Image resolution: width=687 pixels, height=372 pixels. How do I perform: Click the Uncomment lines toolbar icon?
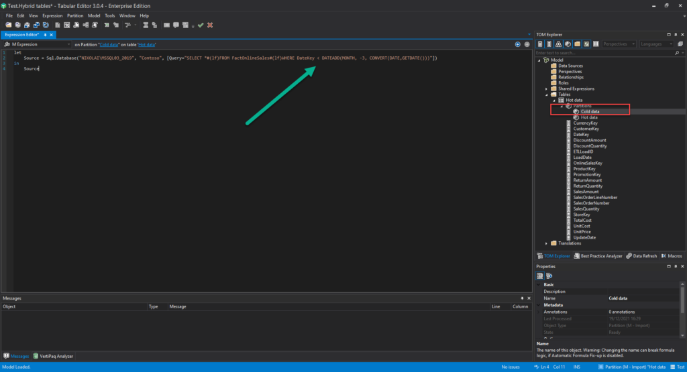pyautogui.click(x=185, y=25)
